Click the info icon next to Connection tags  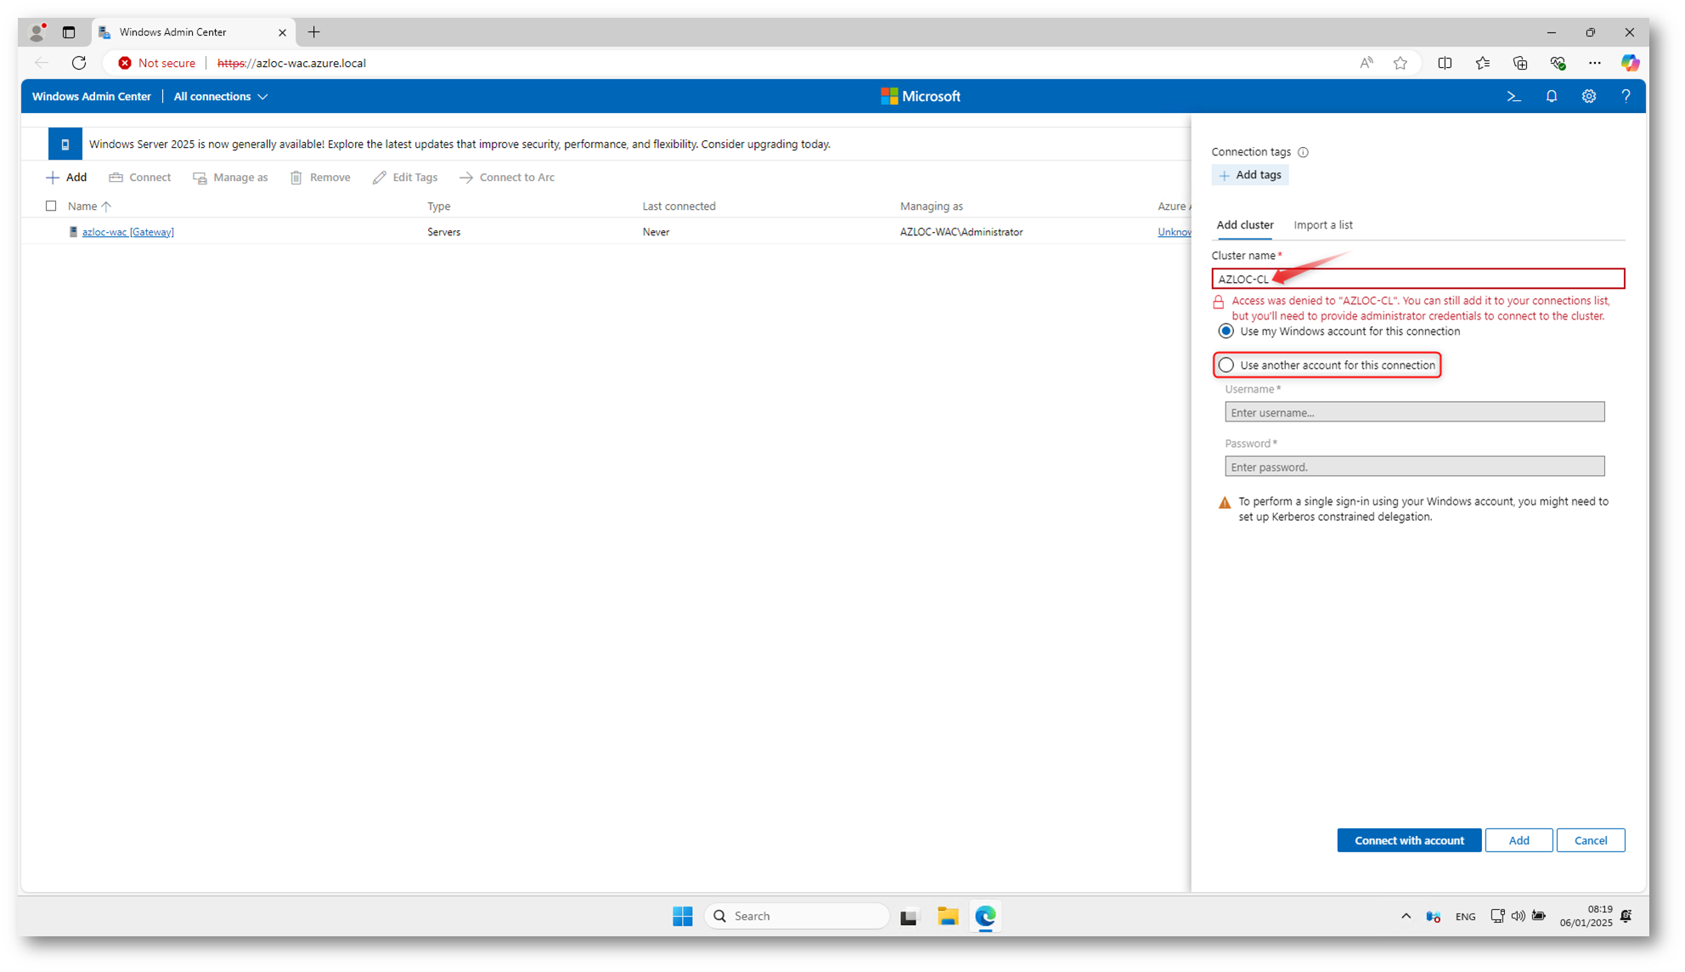coord(1303,152)
